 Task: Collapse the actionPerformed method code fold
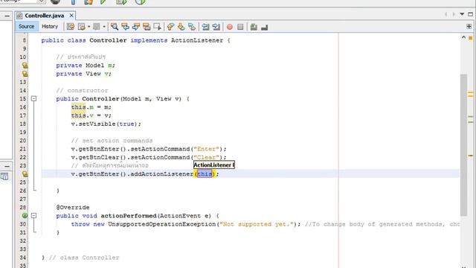click(x=33, y=215)
